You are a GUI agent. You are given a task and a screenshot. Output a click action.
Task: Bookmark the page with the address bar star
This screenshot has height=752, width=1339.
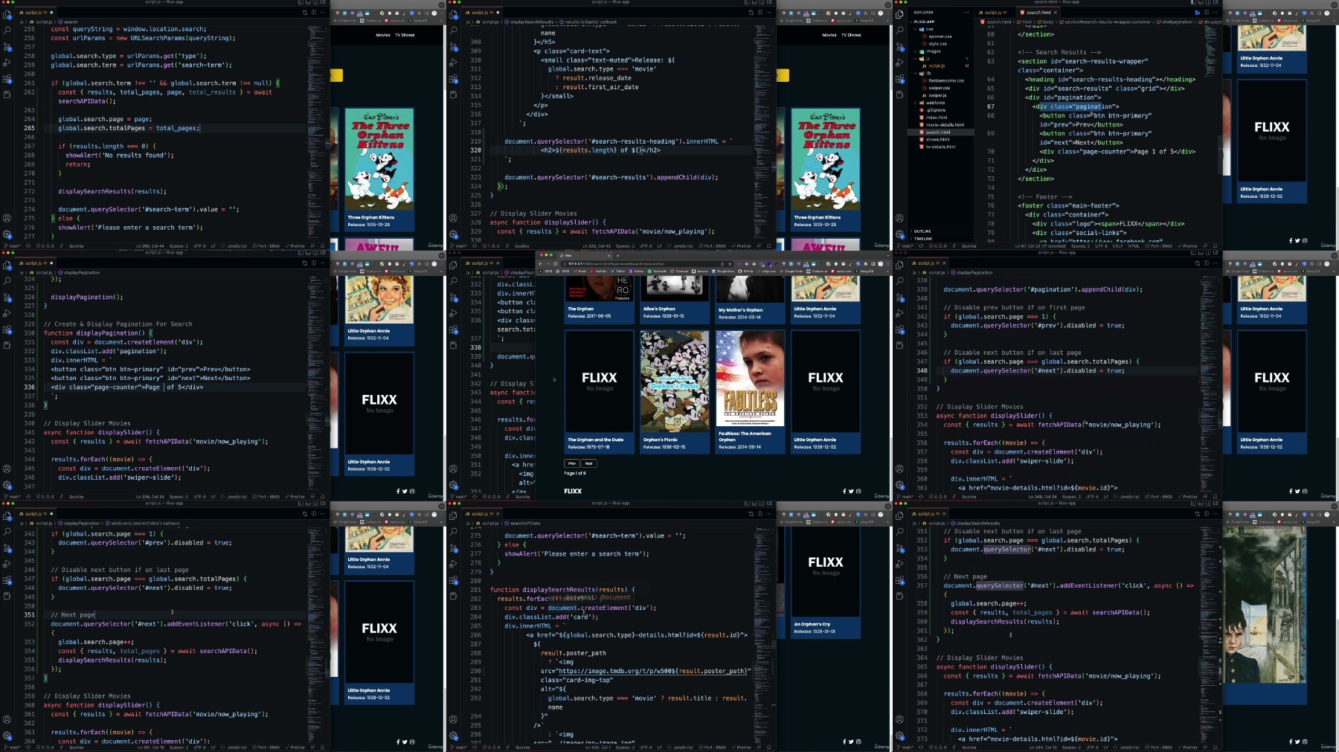730,264
